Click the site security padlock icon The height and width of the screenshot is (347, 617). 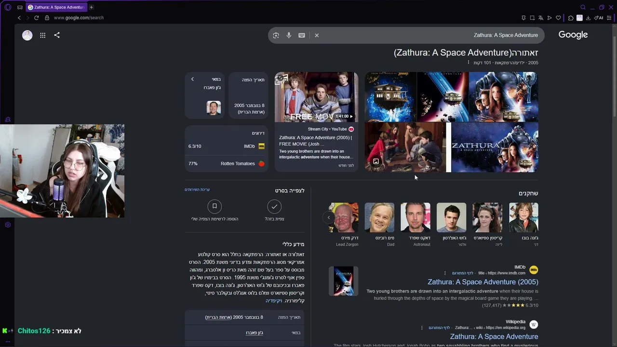point(47,18)
